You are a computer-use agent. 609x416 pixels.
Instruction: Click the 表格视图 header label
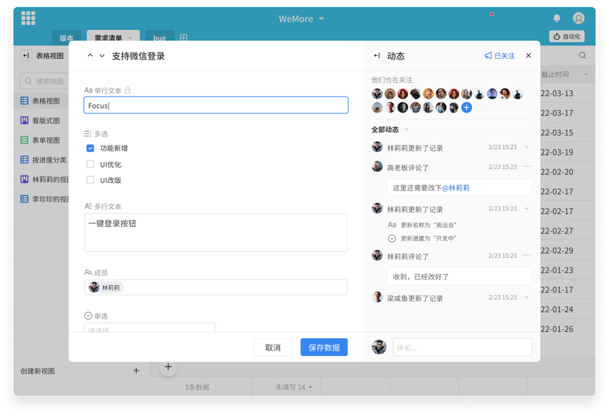[50, 56]
